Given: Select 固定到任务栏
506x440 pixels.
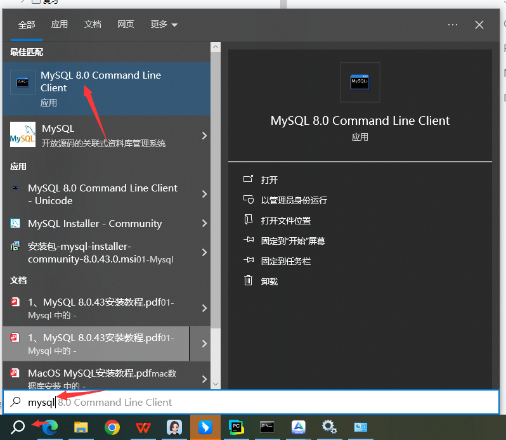Looking at the screenshot, I should 285,261.
